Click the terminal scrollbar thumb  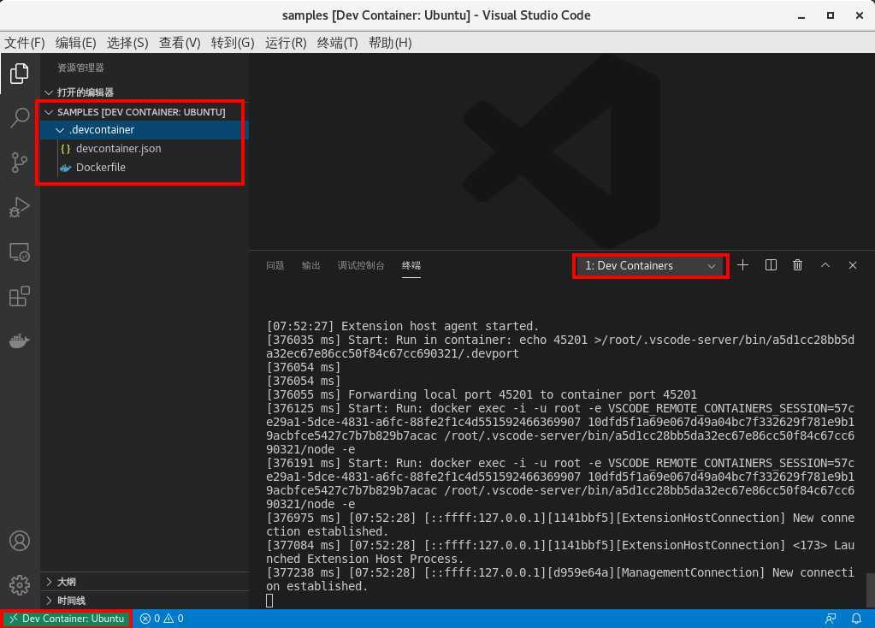coord(870,589)
